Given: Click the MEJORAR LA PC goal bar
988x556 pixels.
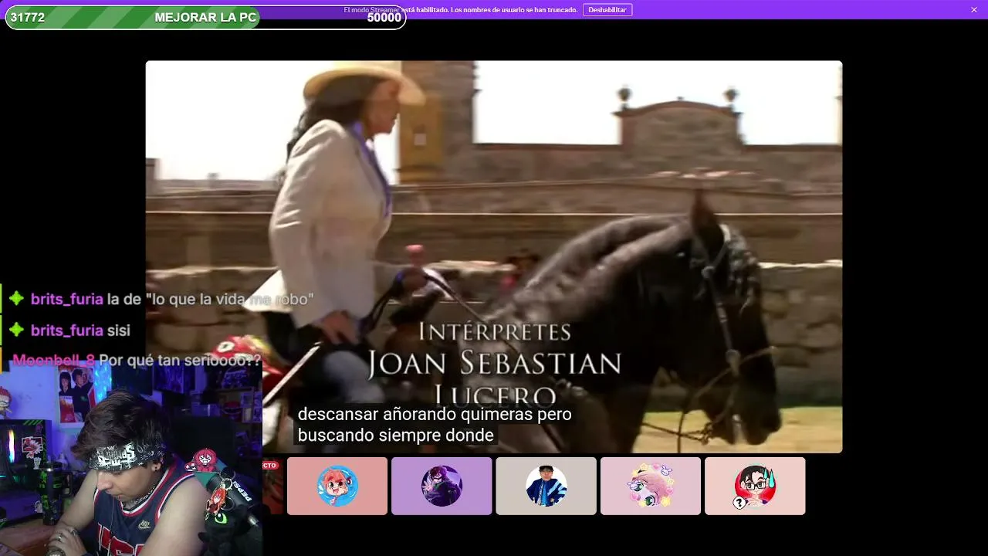Looking at the screenshot, I should click(x=205, y=18).
